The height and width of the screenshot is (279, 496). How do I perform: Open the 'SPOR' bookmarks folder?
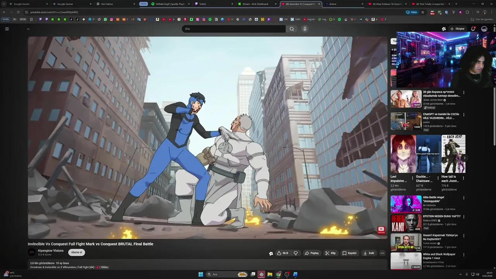click(23, 19)
